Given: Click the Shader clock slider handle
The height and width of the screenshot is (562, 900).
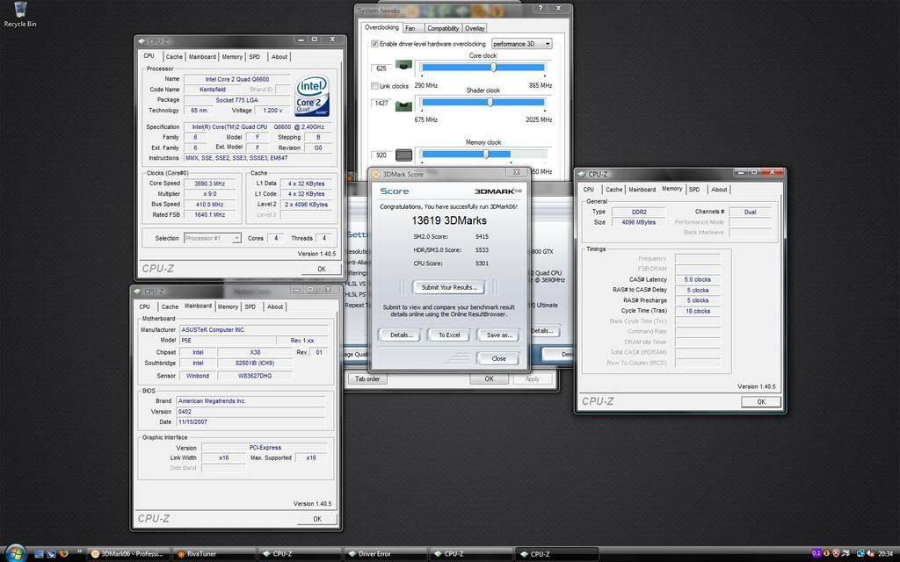Looking at the screenshot, I should [x=490, y=102].
